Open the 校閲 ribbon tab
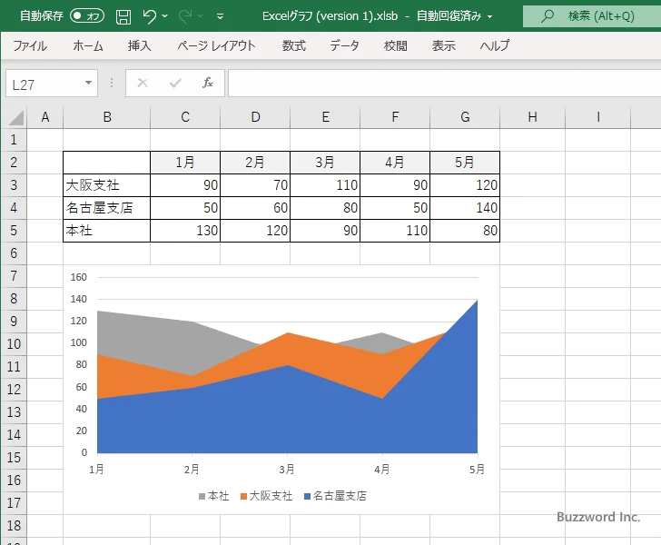This screenshot has width=661, height=545. (x=396, y=45)
